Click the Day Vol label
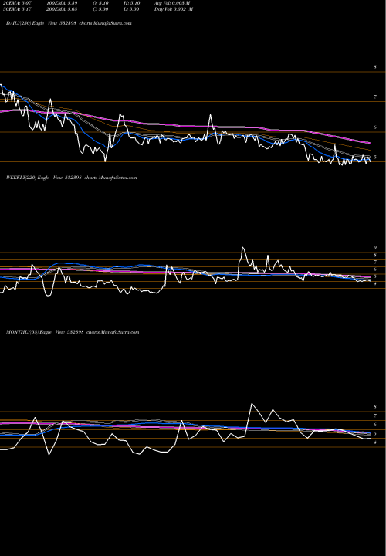The height and width of the screenshot is (556, 386). coord(174,9)
